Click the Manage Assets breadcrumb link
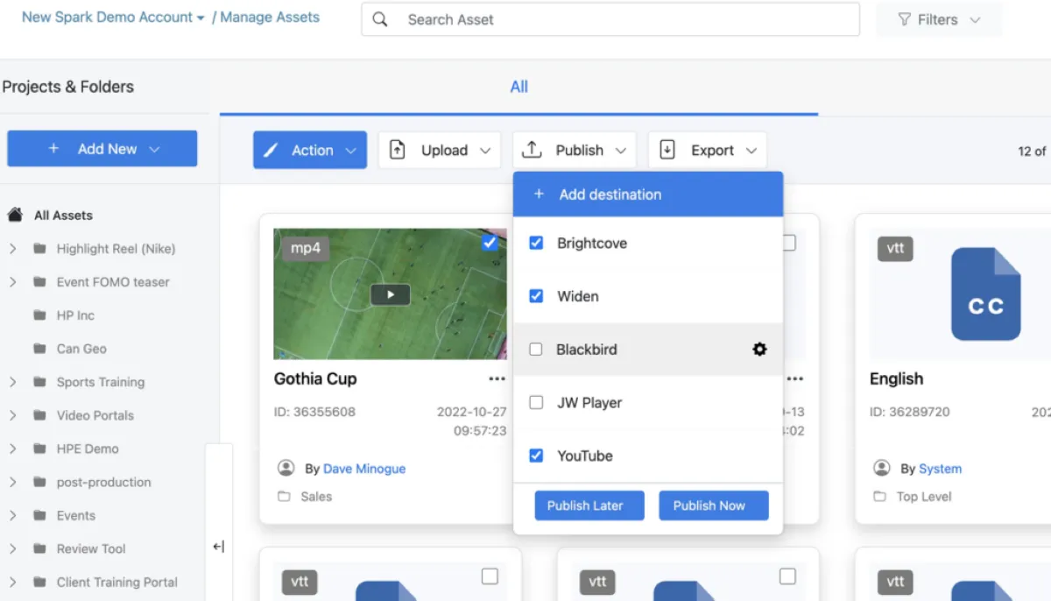 click(270, 17)
